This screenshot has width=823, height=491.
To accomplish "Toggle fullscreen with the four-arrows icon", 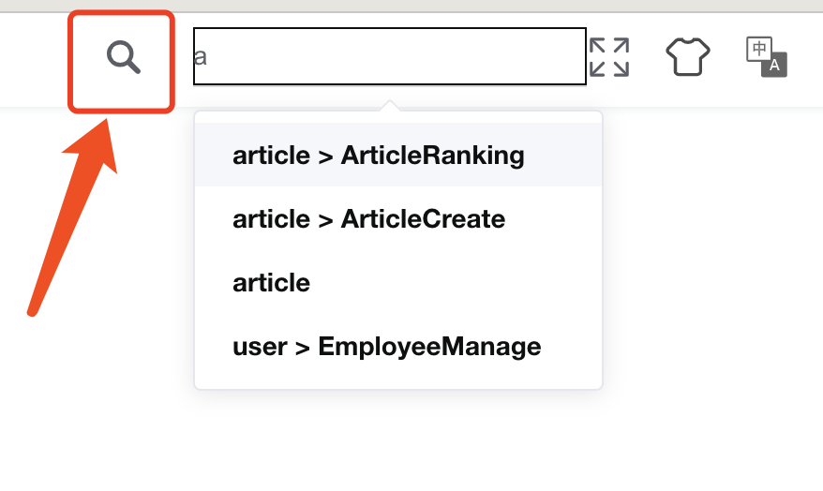I will [608, 57].
